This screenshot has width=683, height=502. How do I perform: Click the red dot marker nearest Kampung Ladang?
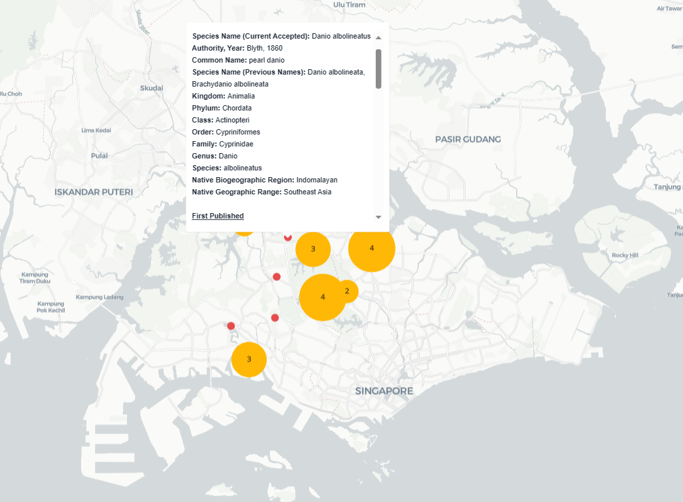(231, 326)
